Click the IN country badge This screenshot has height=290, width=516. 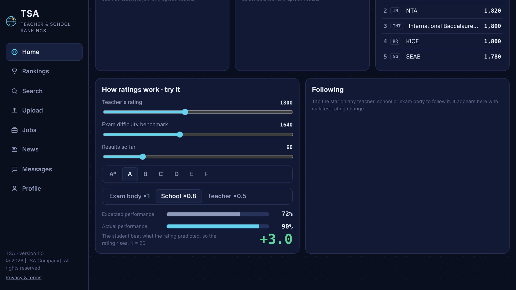click(x=395, y=11)
